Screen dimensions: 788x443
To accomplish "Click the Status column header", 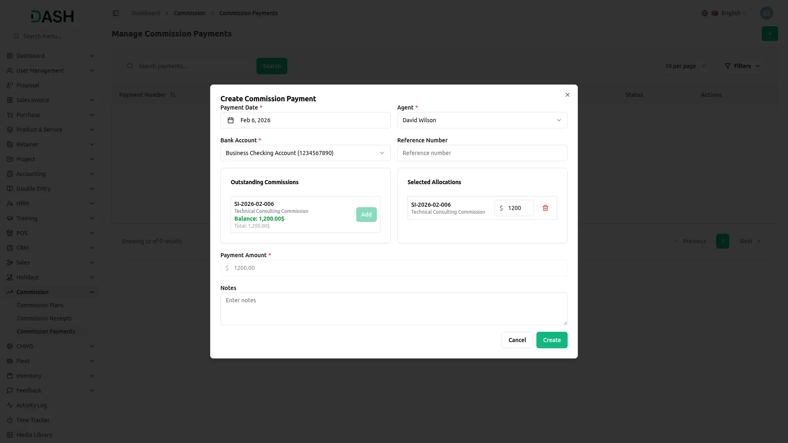I will (634, 95).
